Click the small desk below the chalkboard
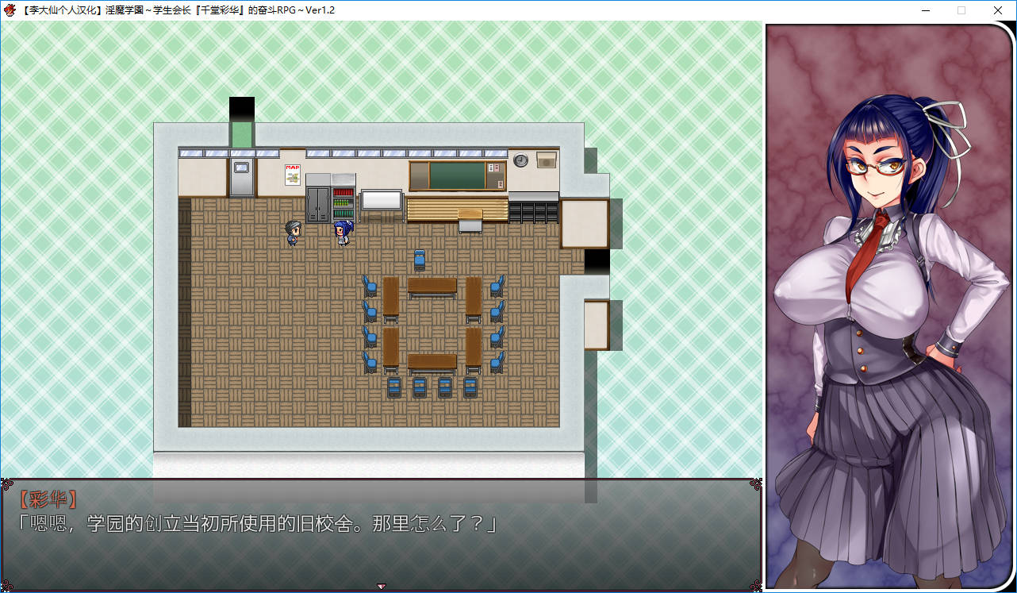This screenshot has width=1017, height=593. click(470, 222)
